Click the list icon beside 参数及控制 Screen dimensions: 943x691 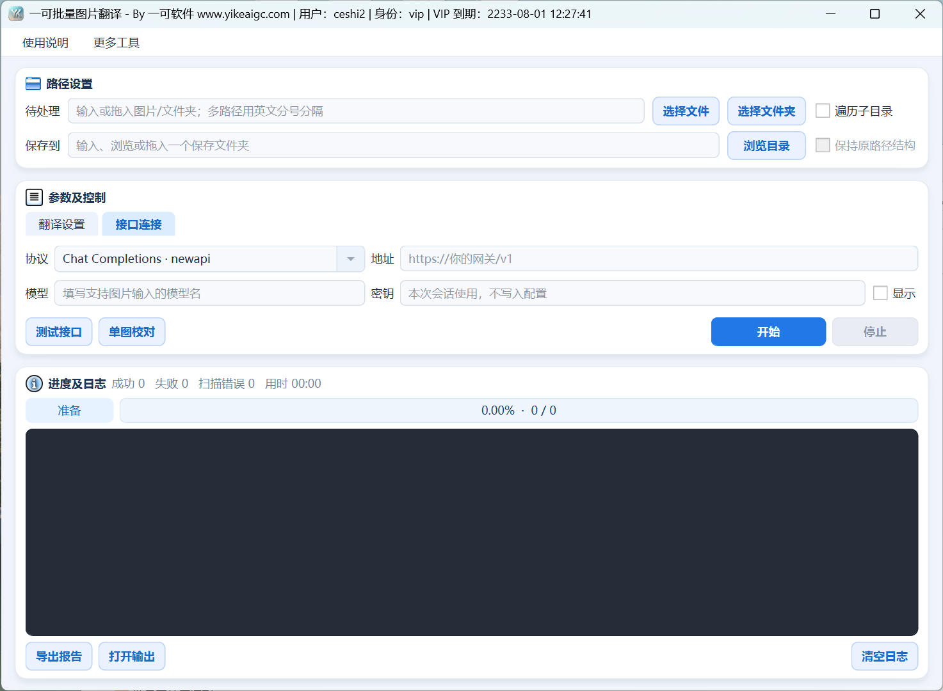35,197
